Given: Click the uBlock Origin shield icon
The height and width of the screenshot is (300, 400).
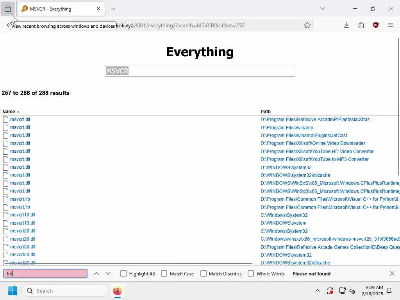Looking at the screenshot, I should click(x=375, y=25).
